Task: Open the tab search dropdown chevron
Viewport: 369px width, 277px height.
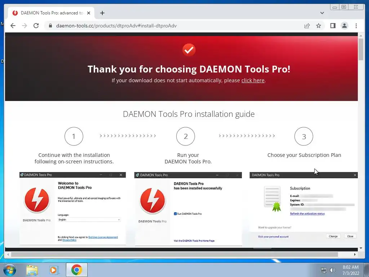Action: [x=322, y=13]
